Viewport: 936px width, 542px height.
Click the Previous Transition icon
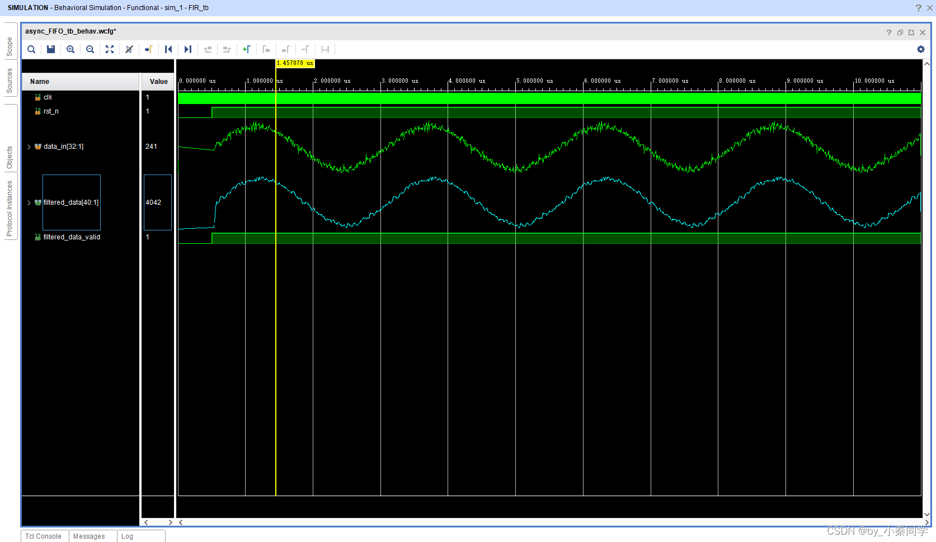208,49
